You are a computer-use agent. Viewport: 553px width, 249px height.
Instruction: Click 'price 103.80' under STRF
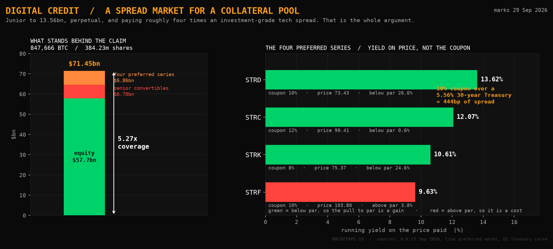[x=334, y=205]
